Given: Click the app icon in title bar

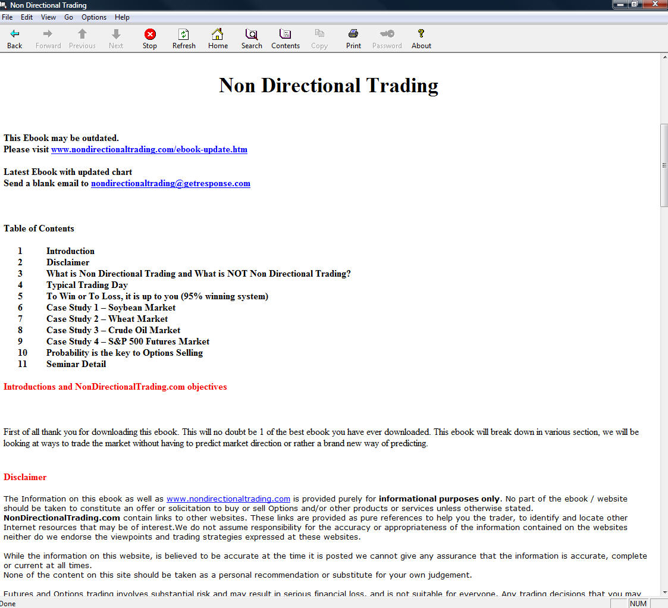Looking at the screenshot, I should pos(4,5).
